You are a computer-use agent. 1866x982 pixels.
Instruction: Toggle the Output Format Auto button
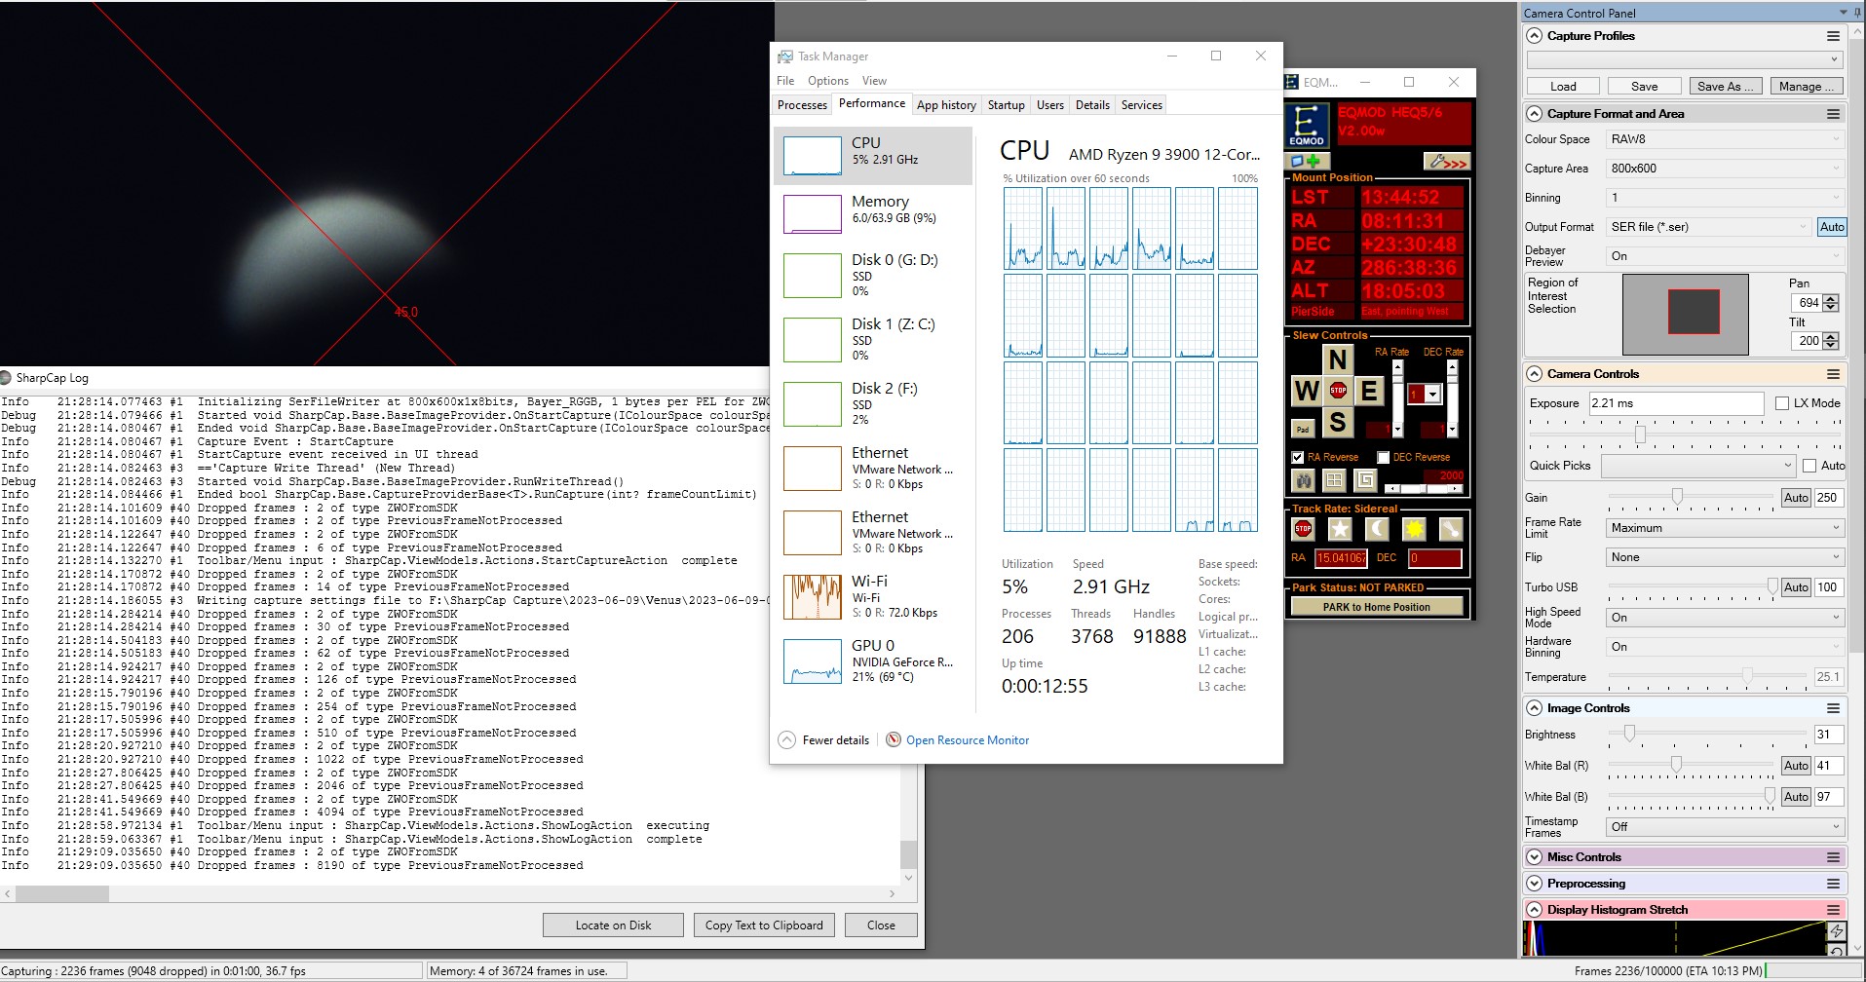[x=1832, y=227]
